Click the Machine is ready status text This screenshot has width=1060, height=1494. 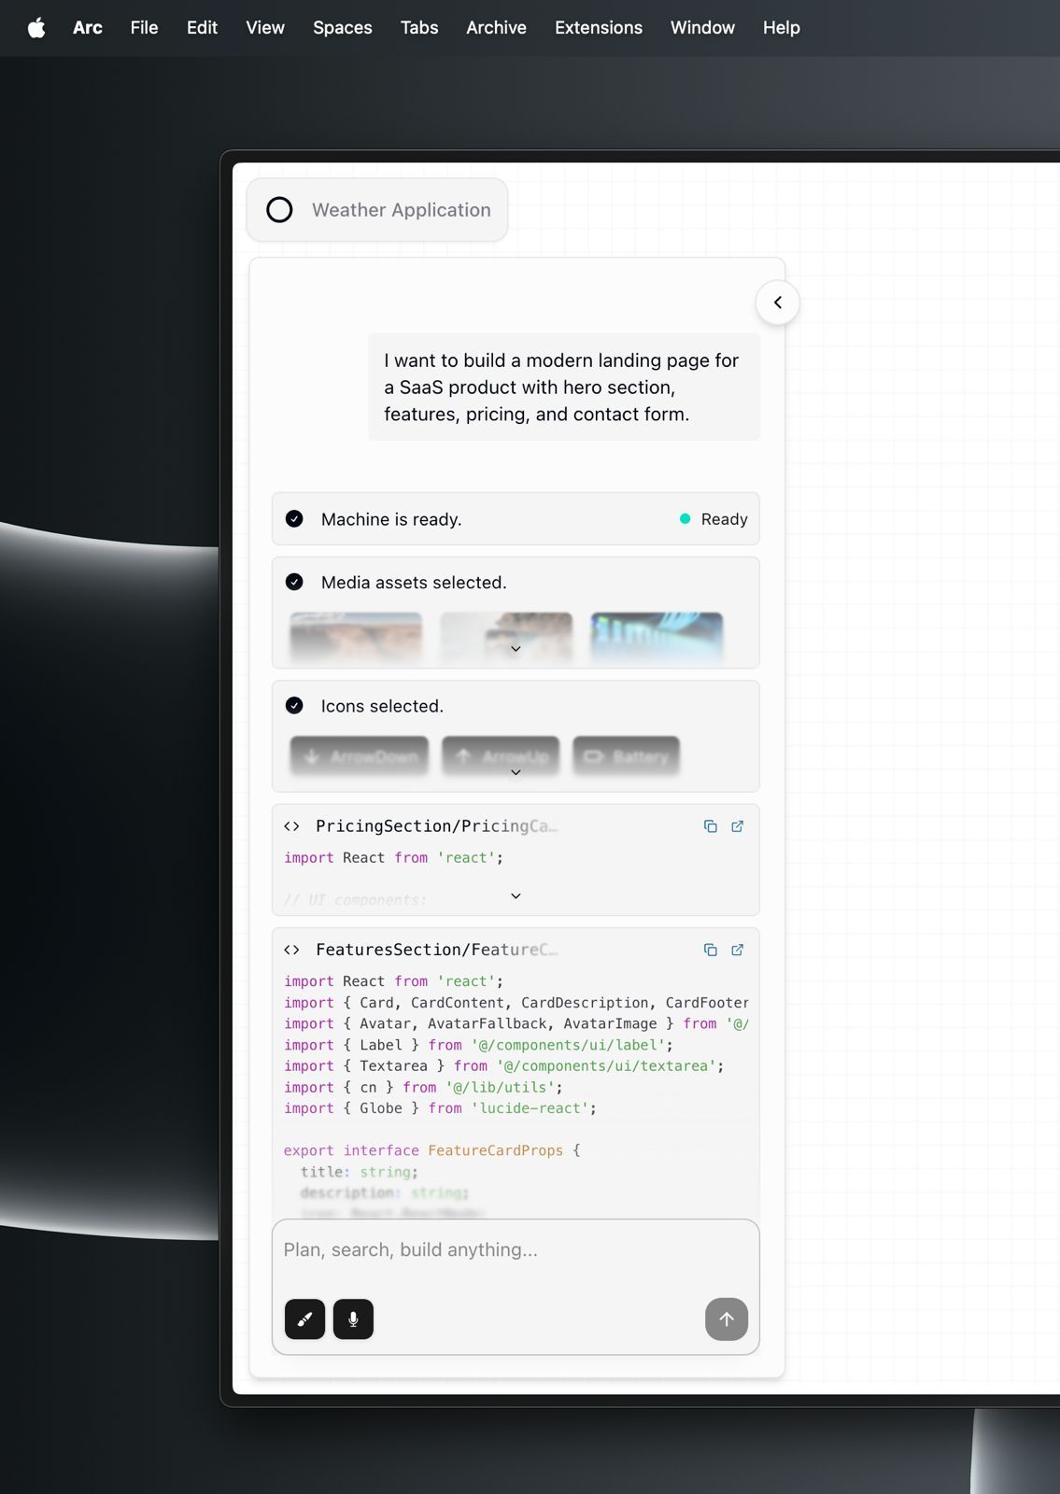click(x=391, y=519)
